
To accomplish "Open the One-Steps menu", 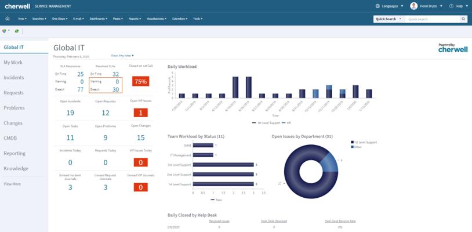I will point(60,19).
